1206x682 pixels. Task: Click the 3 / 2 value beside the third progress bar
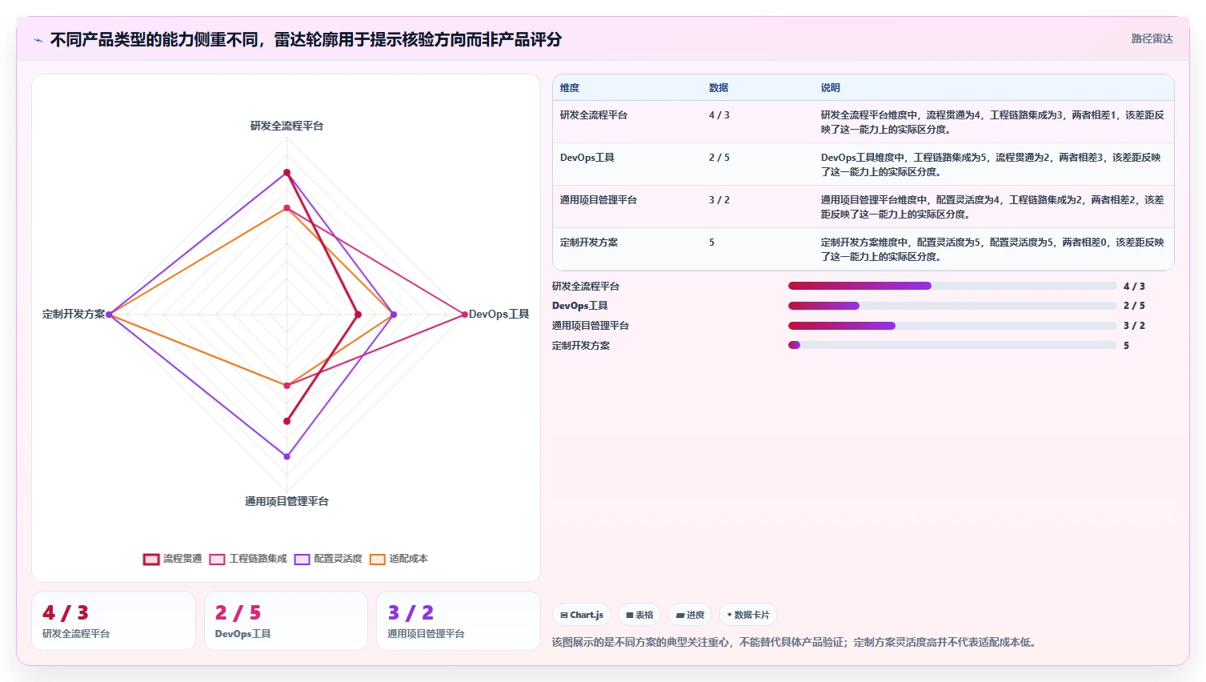coord(1134,326)
